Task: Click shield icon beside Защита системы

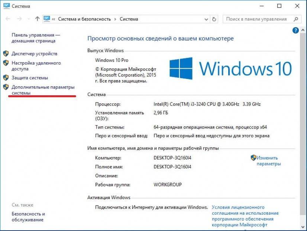Action: (6, 77)
